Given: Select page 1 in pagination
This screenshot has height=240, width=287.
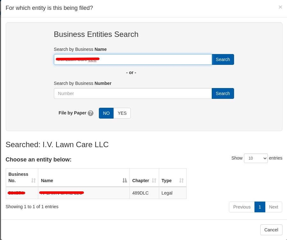Looking at the screenshot, I should (x=260, y=207).
